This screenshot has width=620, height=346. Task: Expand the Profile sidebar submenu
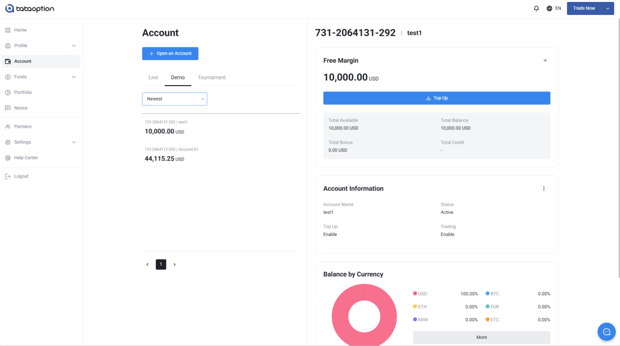click(x=74, y=46)
